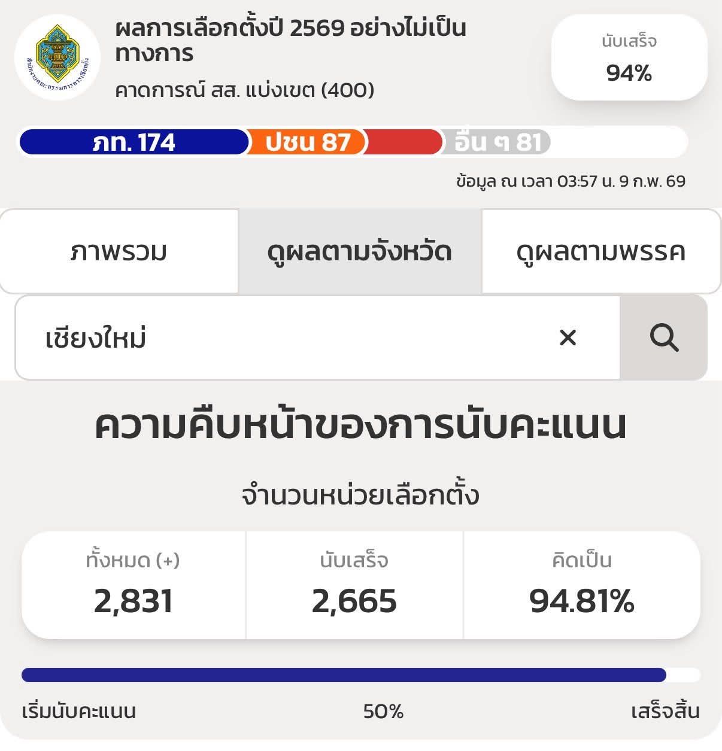Tap the นับเสร็จ 94% badge

[629, 58]
